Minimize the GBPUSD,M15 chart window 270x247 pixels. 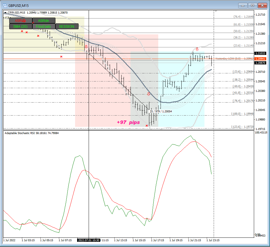tap(243, 5)
